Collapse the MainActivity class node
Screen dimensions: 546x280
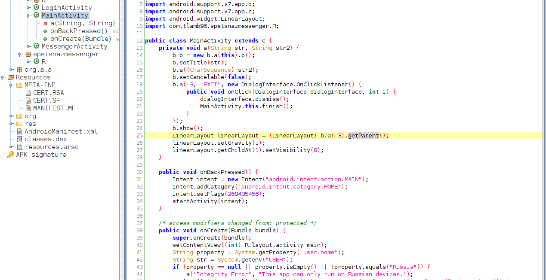click(x=29, y=15)
